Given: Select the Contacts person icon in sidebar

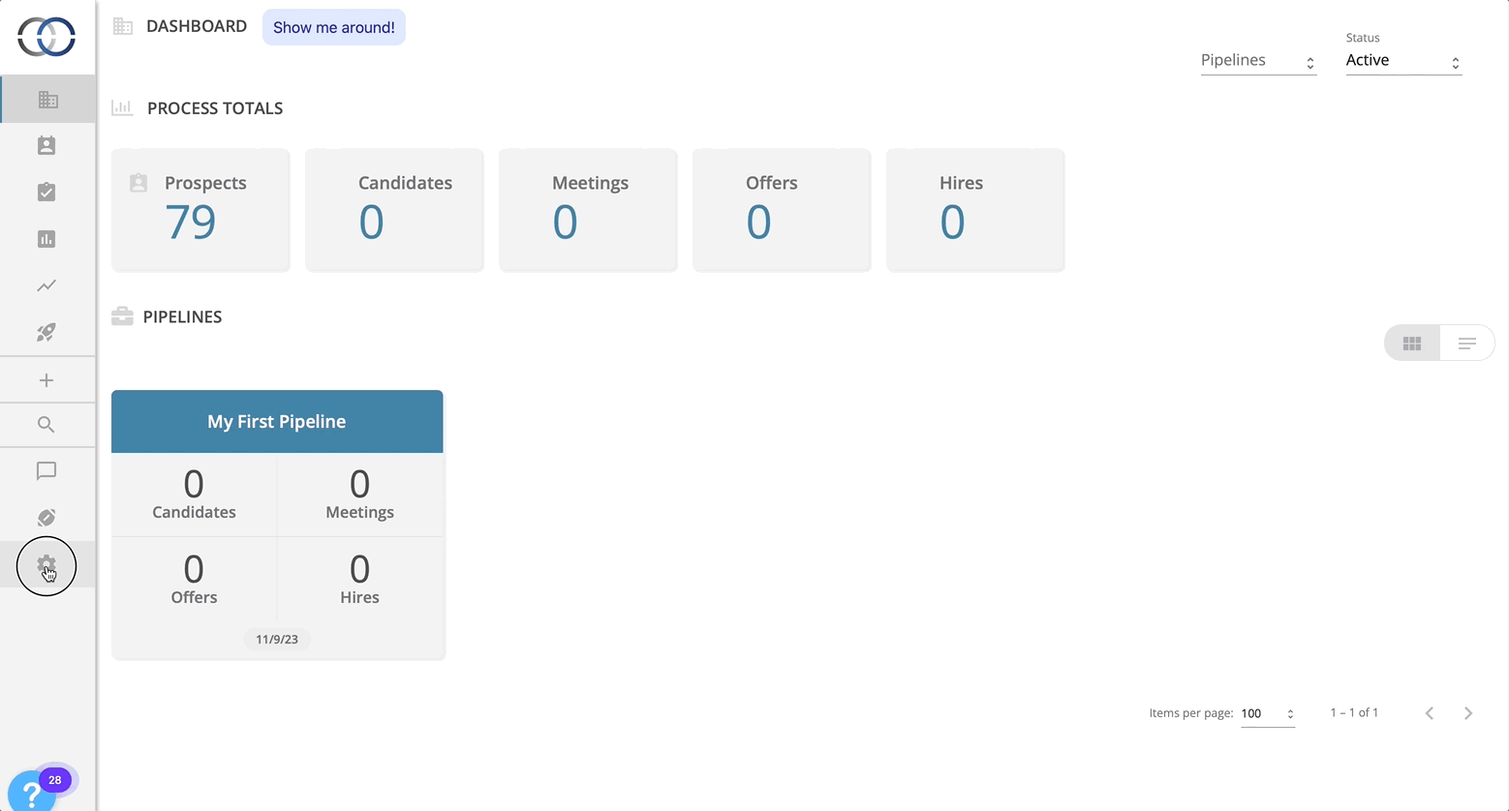Looking at the screenshot, I should 46,145.
